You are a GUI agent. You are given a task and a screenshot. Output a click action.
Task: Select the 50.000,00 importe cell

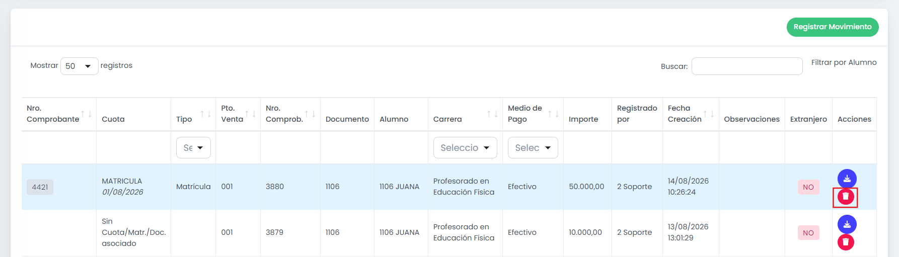tap(586, 187)
